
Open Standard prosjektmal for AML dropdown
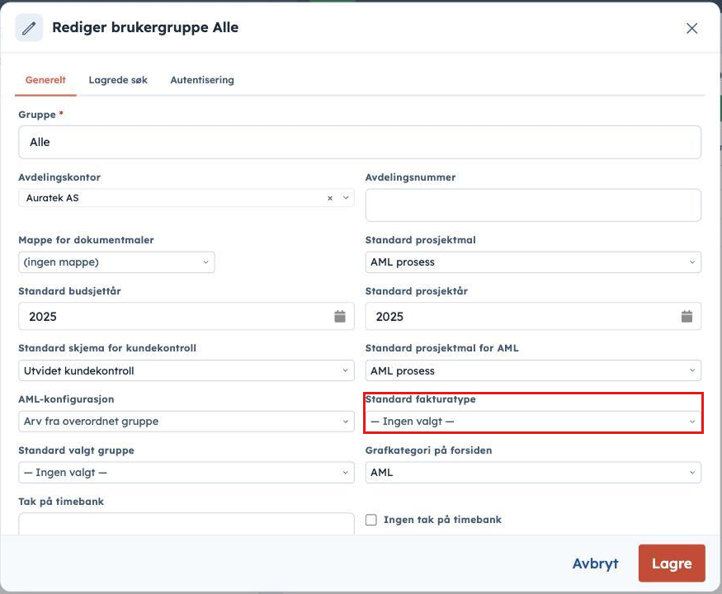click(x=533, y=370)
